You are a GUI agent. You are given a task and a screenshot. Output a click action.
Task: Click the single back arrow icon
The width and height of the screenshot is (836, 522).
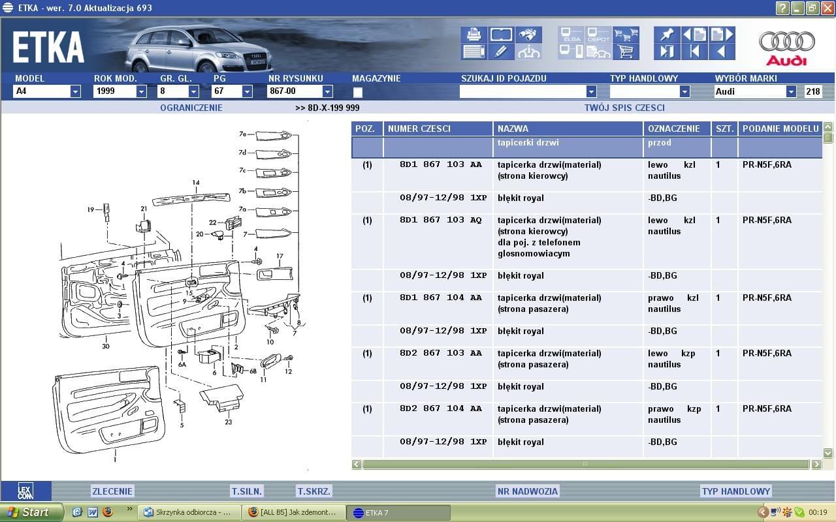click(722, 52)
